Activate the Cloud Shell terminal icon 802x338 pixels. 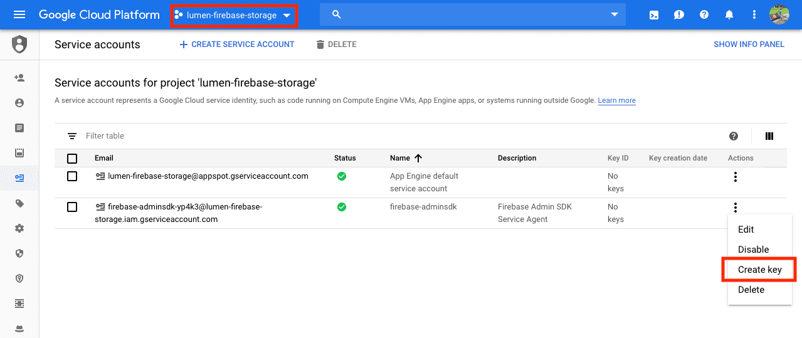point(654,15)
